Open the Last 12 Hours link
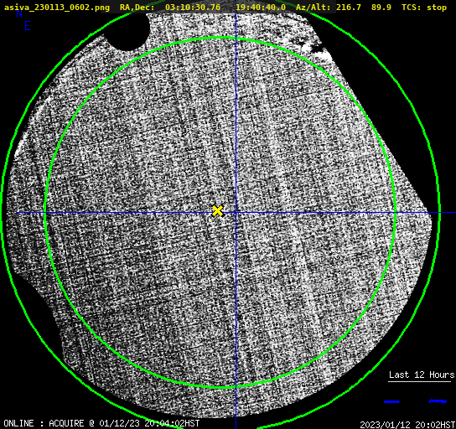This screenshot has width=456, height=429. pyautogui.click(x=422, y=375)
